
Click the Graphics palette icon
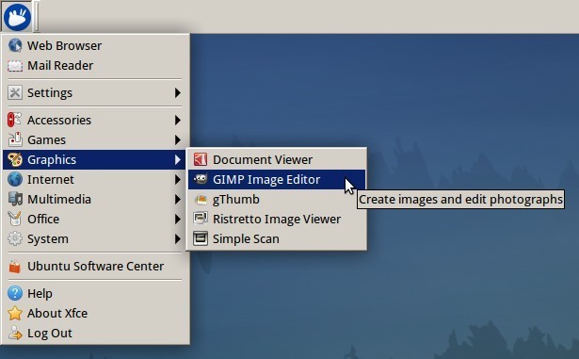15,160
